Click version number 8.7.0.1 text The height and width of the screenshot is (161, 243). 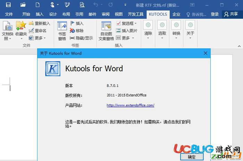point(112,86)
